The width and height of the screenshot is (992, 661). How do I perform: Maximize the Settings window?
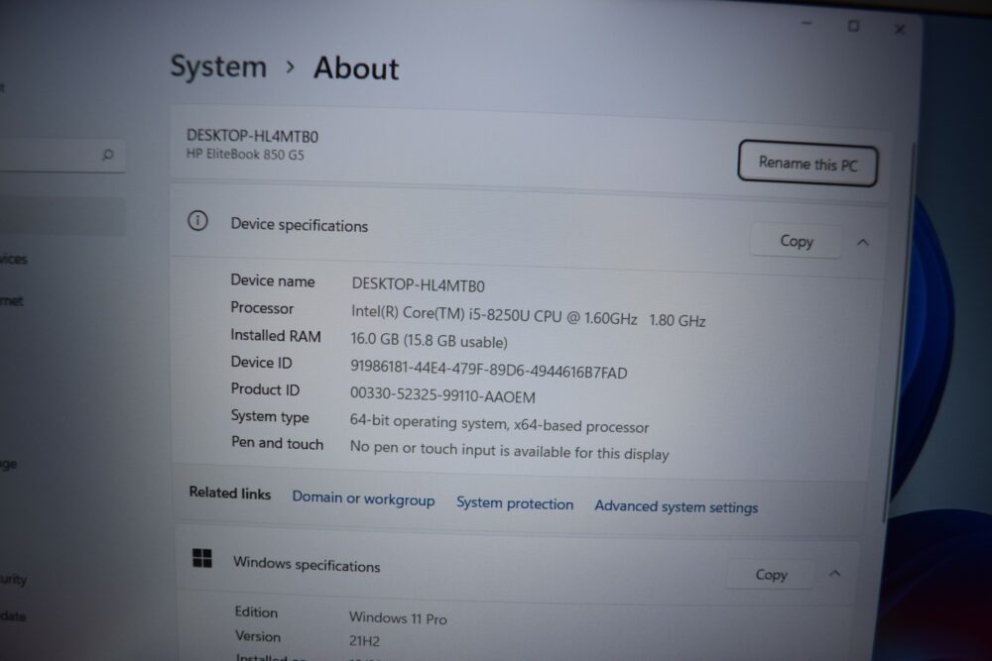point(853,26)
